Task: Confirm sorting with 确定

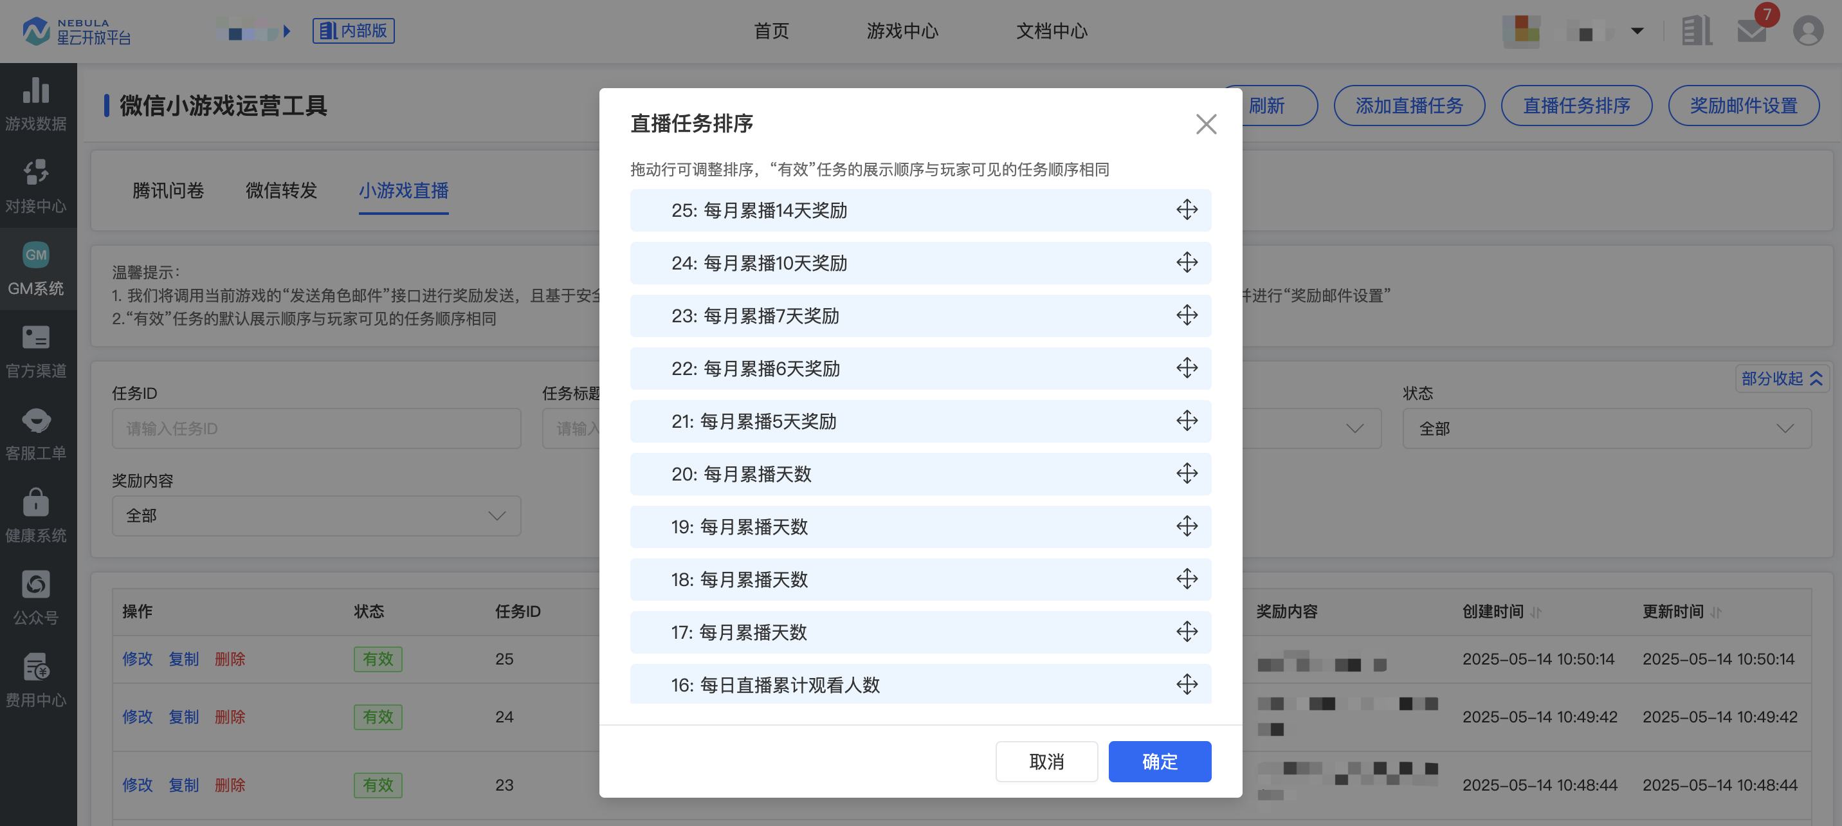Action: click(1159, 761)
